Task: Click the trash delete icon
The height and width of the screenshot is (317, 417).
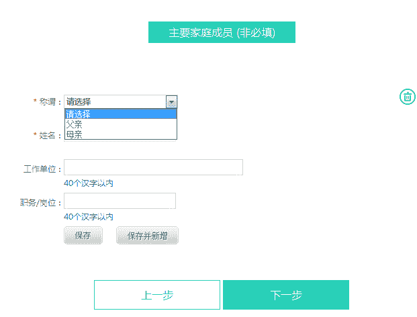Action: click(x=408, y=97)
